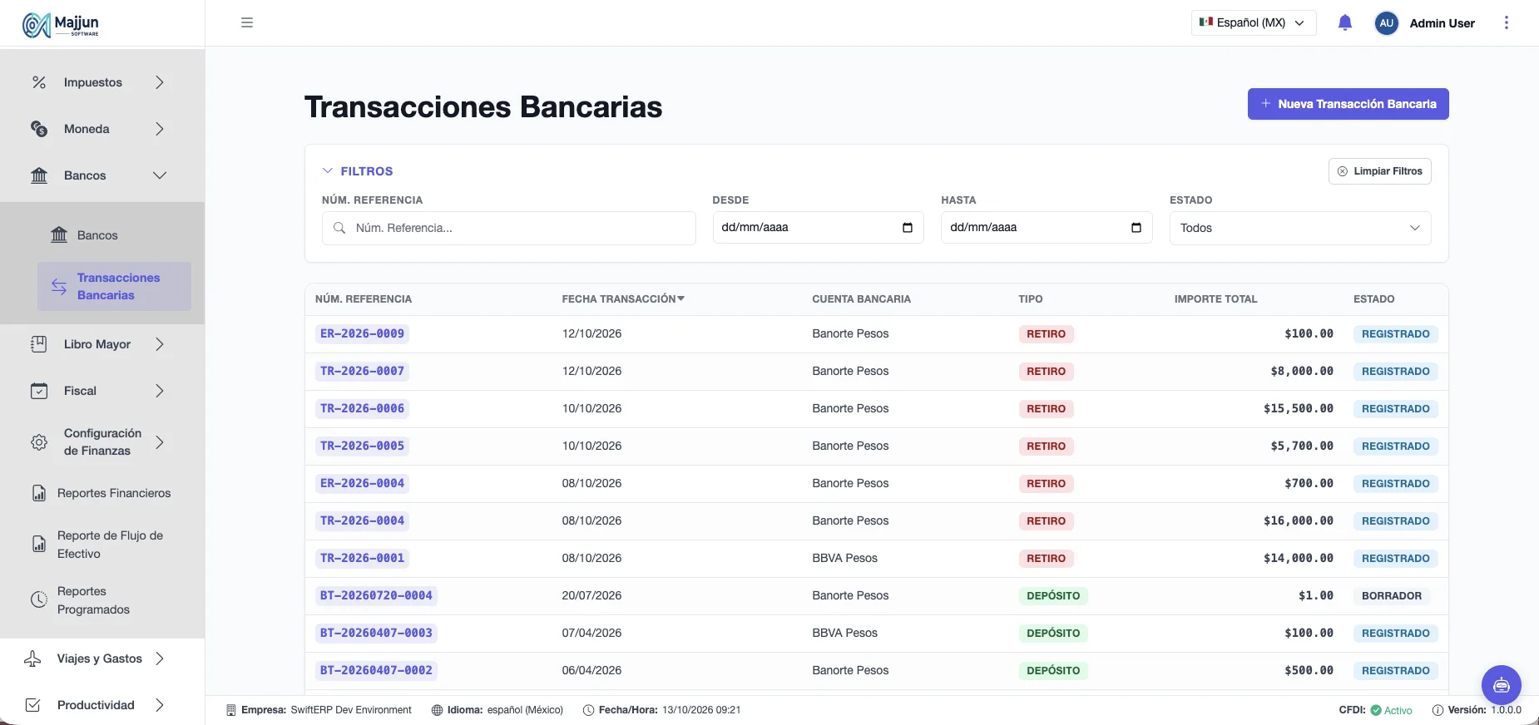Click the Moneda coins icon

tap(39, 129)
